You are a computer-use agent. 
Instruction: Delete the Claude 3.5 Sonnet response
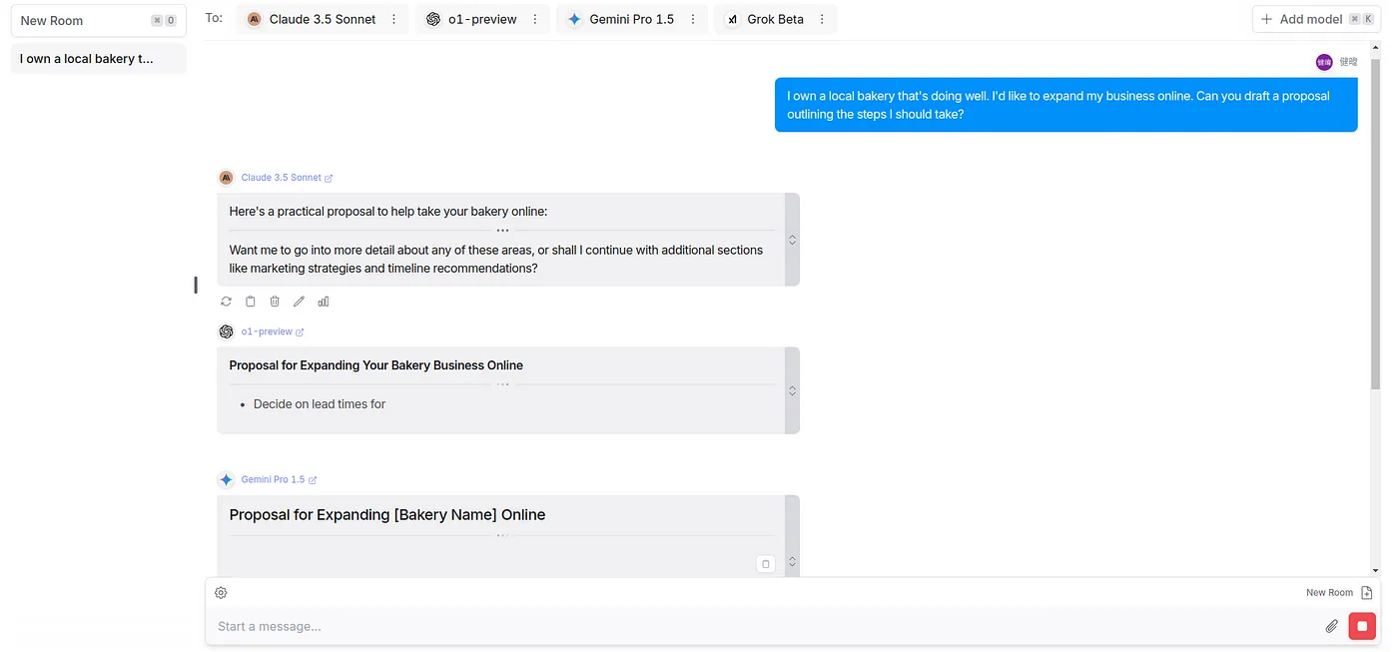point(275,302)
